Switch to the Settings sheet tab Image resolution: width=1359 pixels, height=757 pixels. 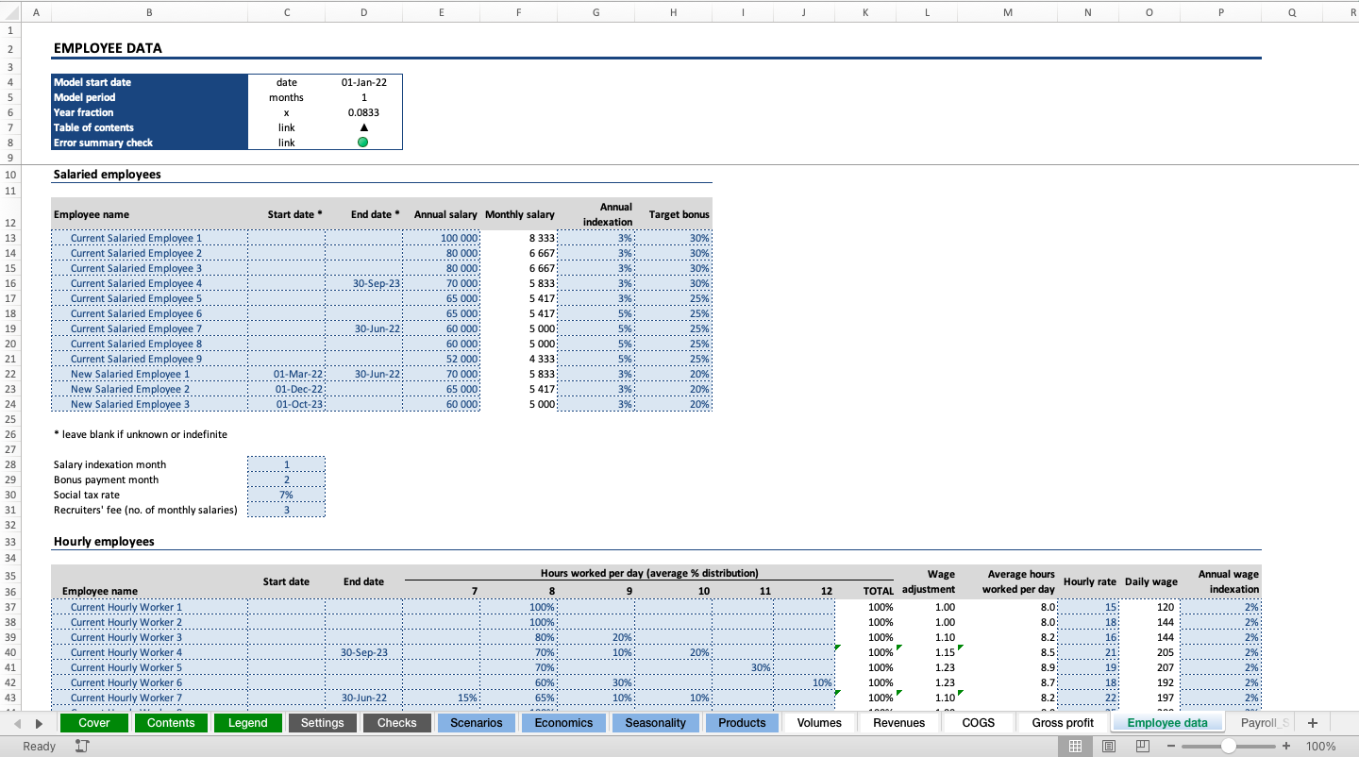click(323, 723)
